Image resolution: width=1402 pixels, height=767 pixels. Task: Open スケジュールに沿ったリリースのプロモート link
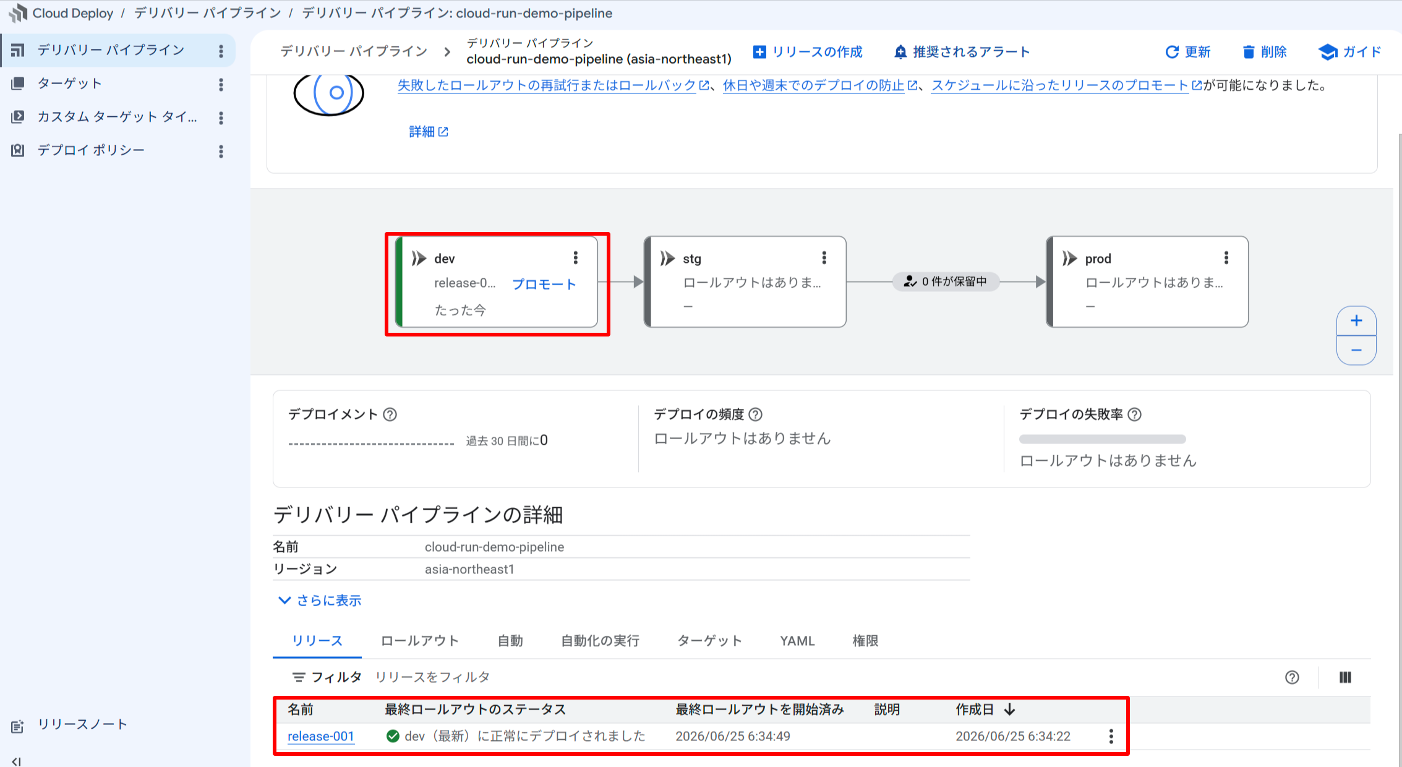[x=1066, y=85]
